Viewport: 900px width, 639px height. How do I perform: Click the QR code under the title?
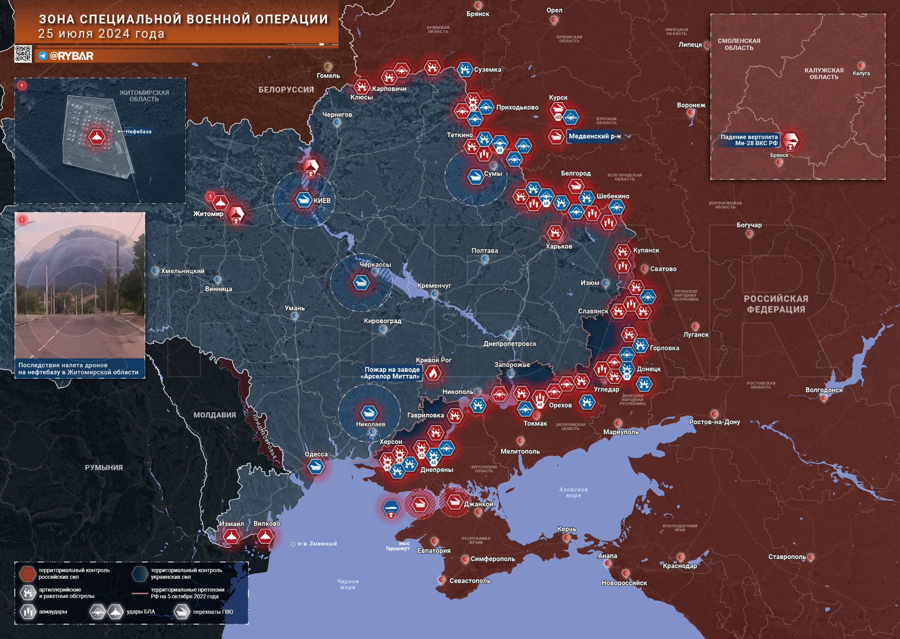coord(23,54)
